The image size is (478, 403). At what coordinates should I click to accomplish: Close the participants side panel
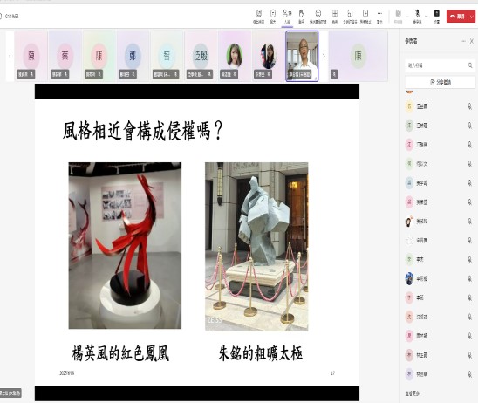tap(472, 41)
